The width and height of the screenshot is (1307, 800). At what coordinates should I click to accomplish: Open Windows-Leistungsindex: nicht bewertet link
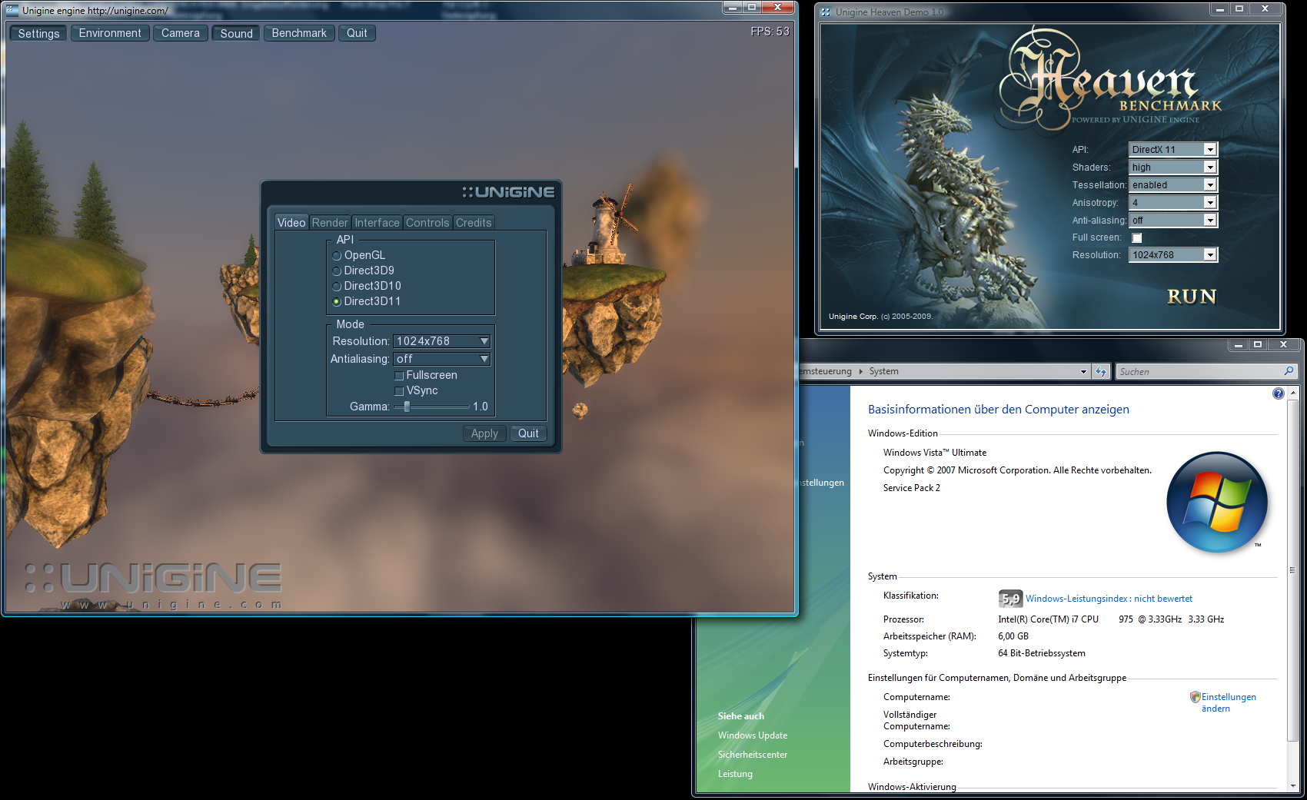click(1109, 599)
